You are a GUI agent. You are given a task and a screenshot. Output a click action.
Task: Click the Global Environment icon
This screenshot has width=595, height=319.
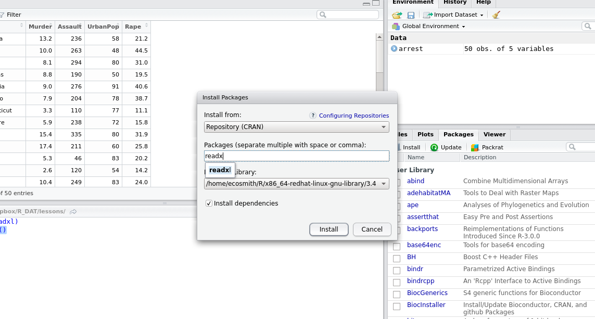pos(396,26)
